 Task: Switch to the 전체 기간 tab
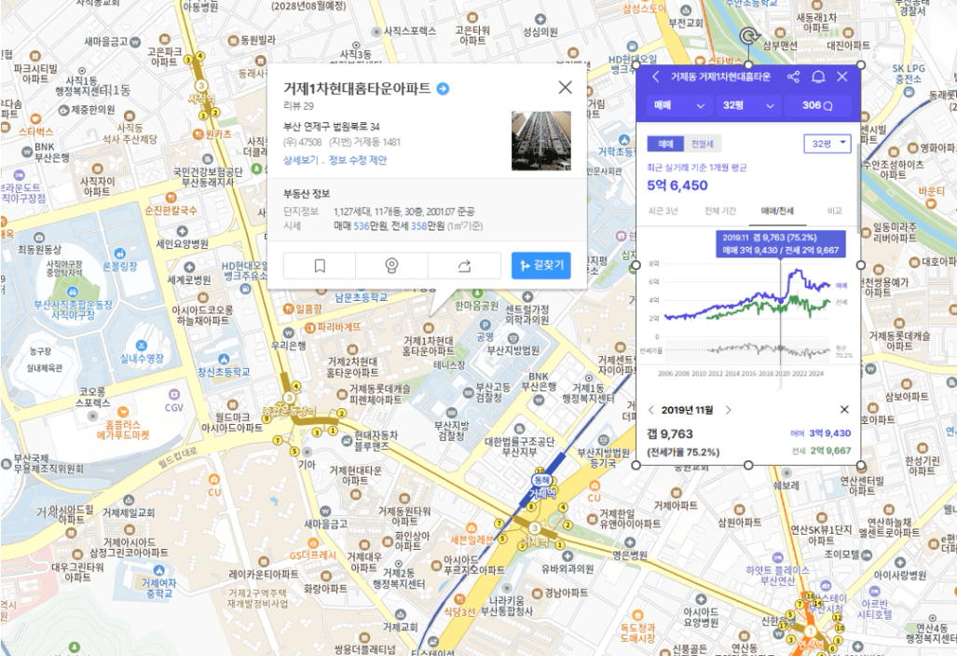click(x=720, y=212)
